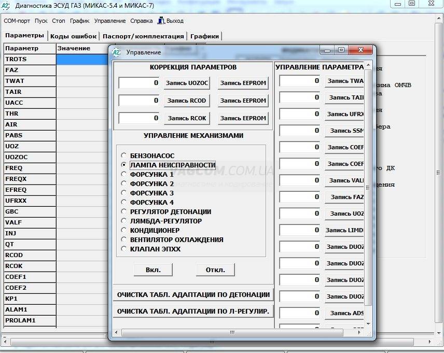The image size is (444, 353).
Task: Click the Пуск menu item
Action: click(x=41, y=21)
